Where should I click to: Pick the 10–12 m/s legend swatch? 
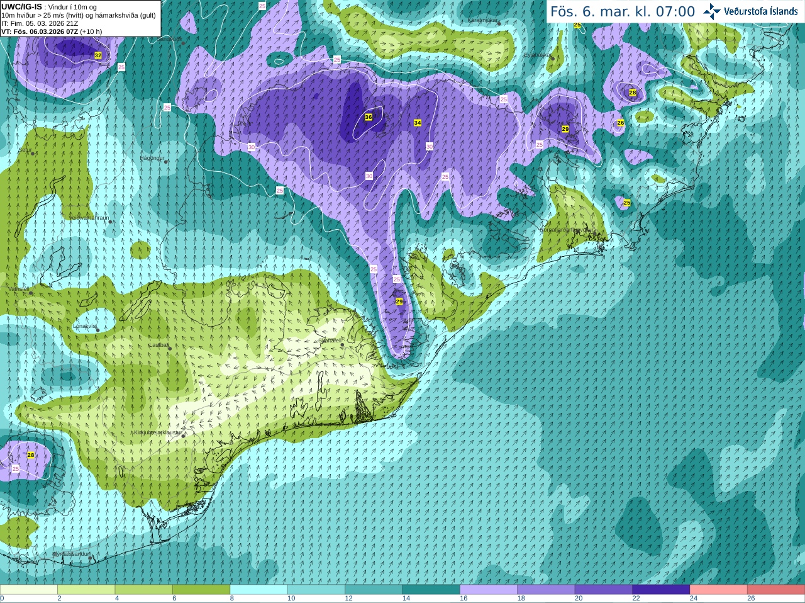click(316, 590)
